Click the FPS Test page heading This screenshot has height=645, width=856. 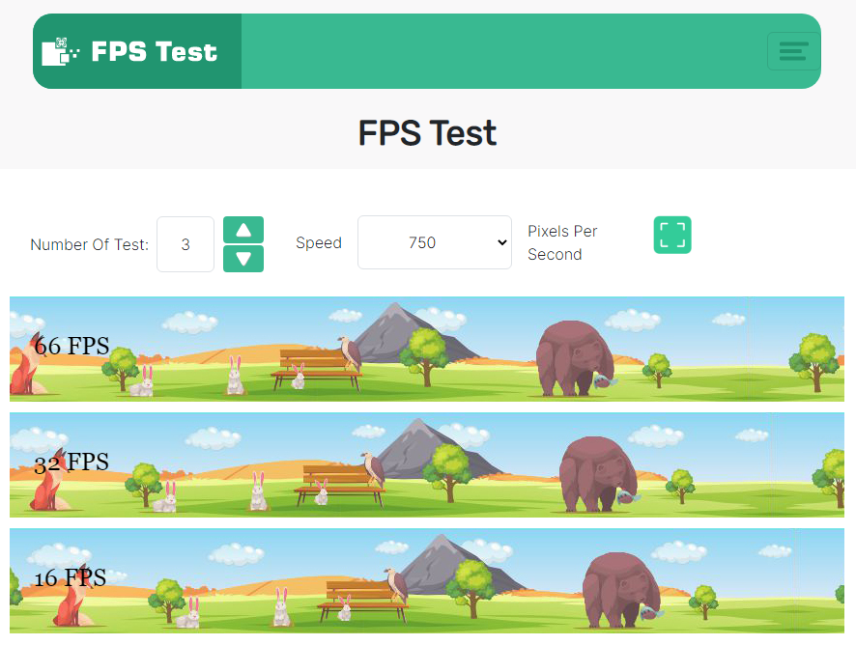click(427, 133)
